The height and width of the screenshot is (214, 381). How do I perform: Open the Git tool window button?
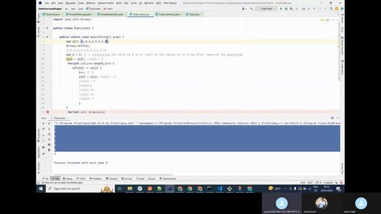coord(45,178)
